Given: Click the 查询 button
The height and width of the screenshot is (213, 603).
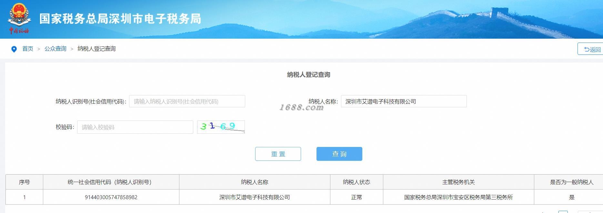Looking at the screenshot, I should point(339,154).
